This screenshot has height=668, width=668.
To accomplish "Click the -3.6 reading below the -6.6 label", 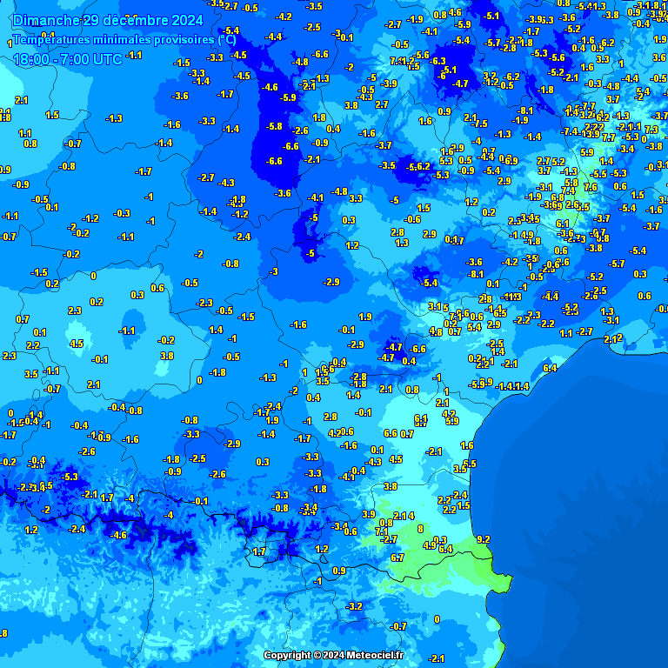I will 283,193.
